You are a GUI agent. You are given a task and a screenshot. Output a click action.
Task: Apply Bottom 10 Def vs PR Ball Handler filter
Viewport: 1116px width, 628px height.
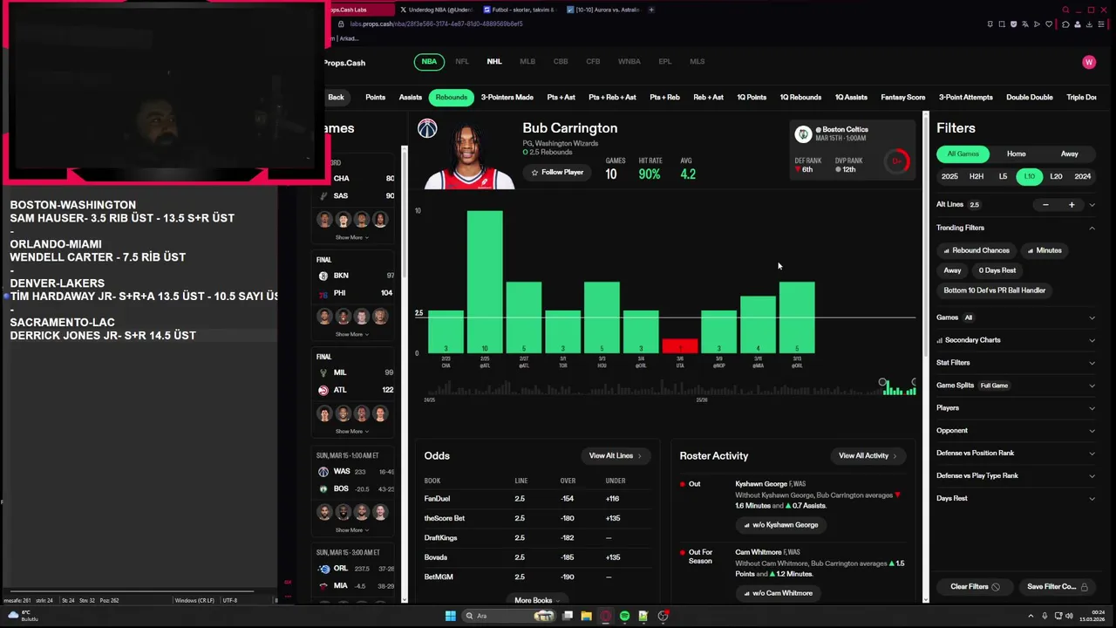(x=994, y=290)
